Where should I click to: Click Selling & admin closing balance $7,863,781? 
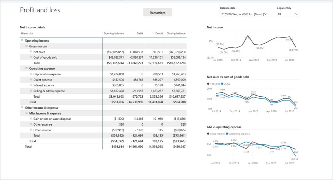(179, 91)
